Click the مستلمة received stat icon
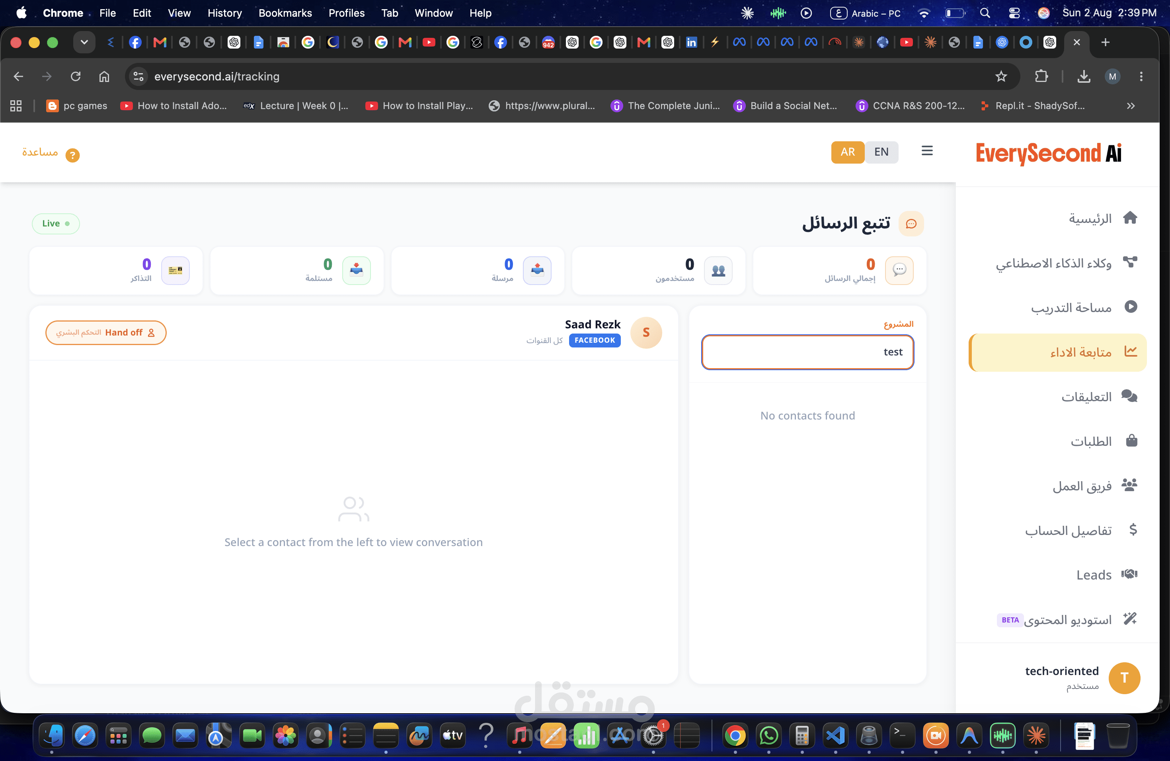This screenshot has width=1170, height=761. click(357, 270)
